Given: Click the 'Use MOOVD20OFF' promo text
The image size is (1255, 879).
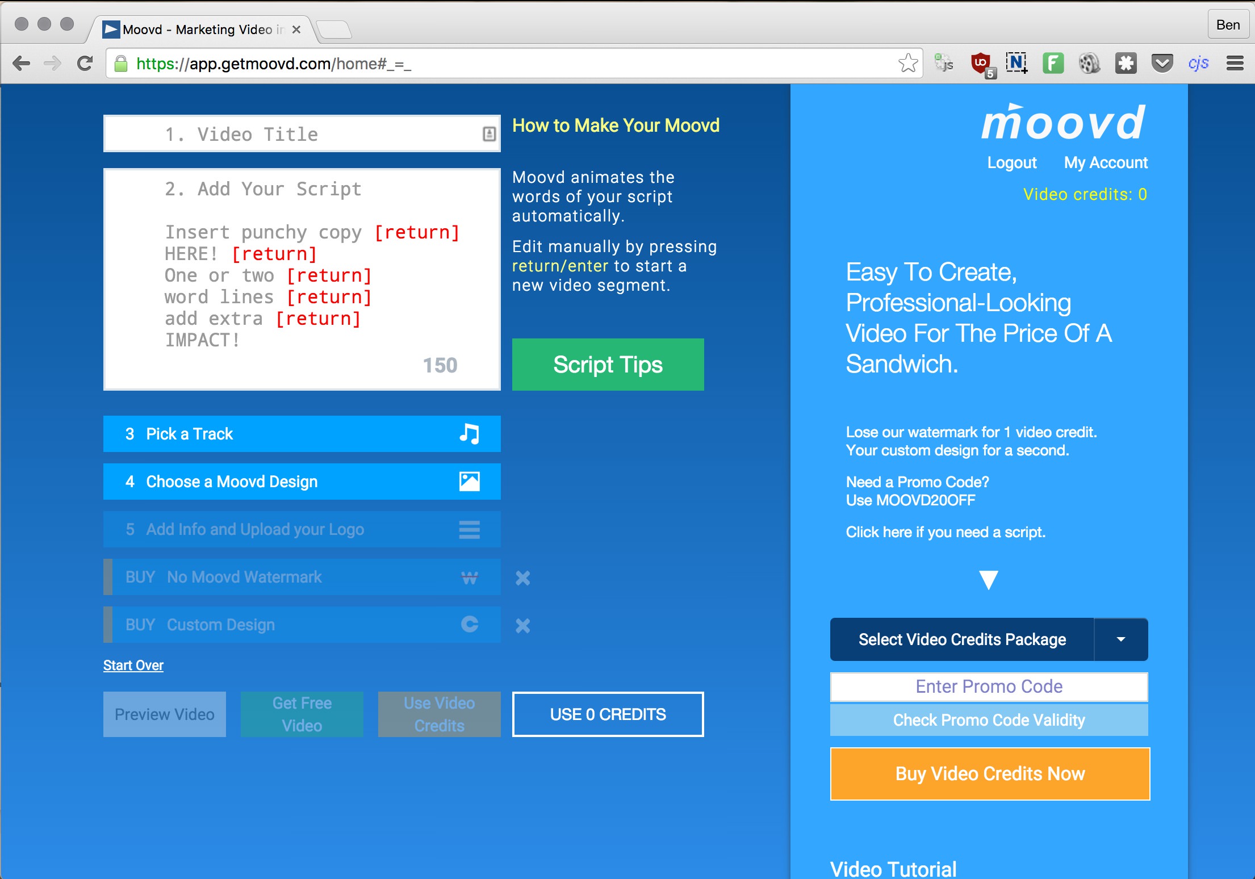Looking at the screenshot, I should pyautogui.click(x=910, y=500).
